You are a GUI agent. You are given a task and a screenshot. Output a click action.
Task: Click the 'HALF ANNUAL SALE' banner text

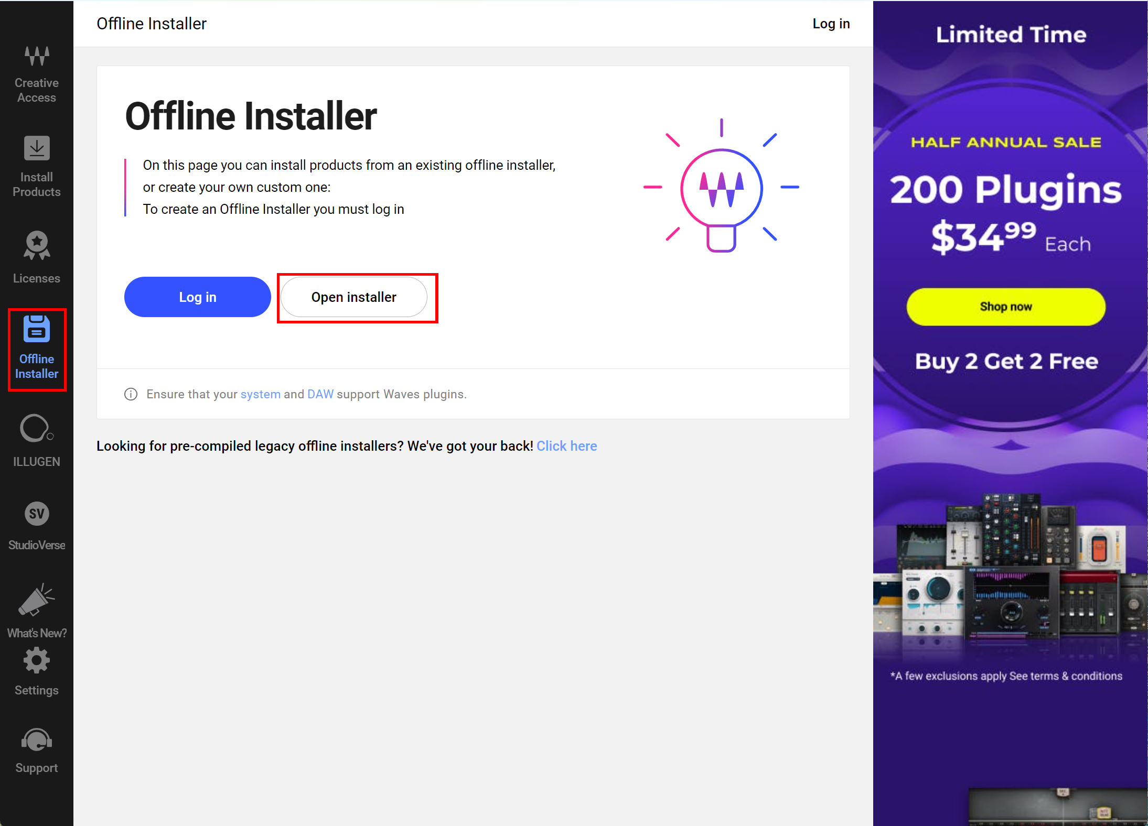1006,142
